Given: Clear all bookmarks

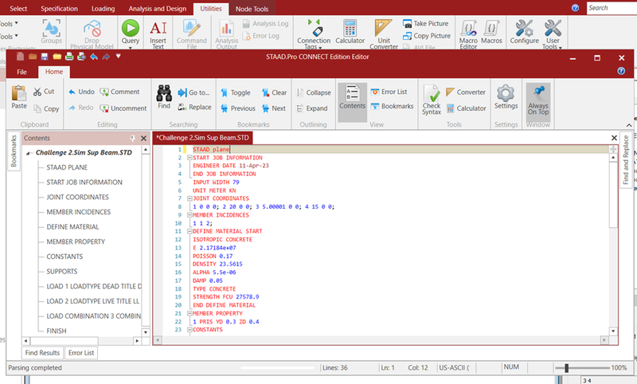Looking at the screenshot, I should point(274,92).
